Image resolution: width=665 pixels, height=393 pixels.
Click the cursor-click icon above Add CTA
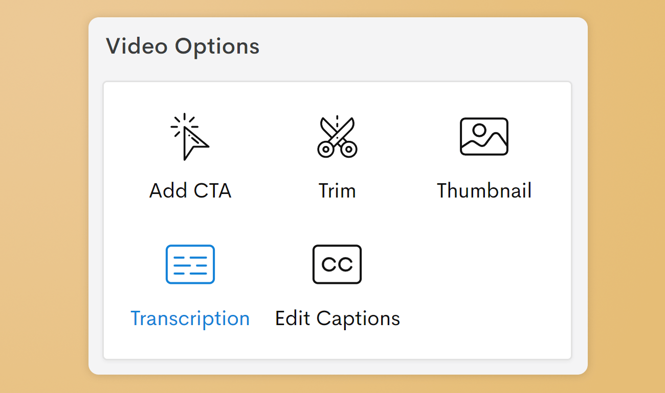point(190,136)
